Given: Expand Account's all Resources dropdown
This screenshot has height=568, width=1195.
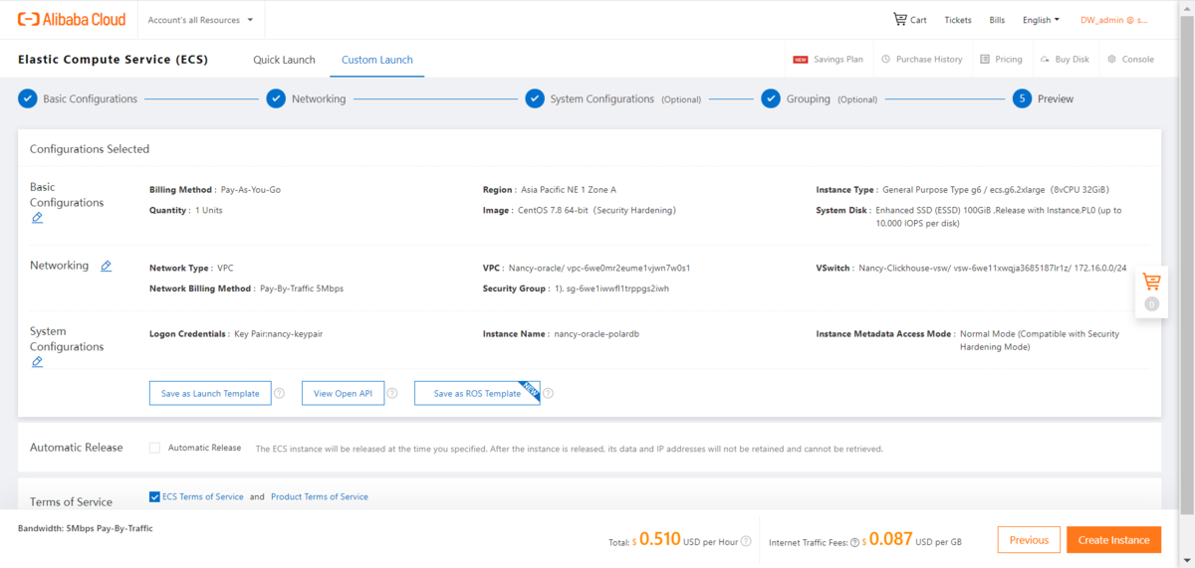Looking at the screenshot, I should [200, 20].
